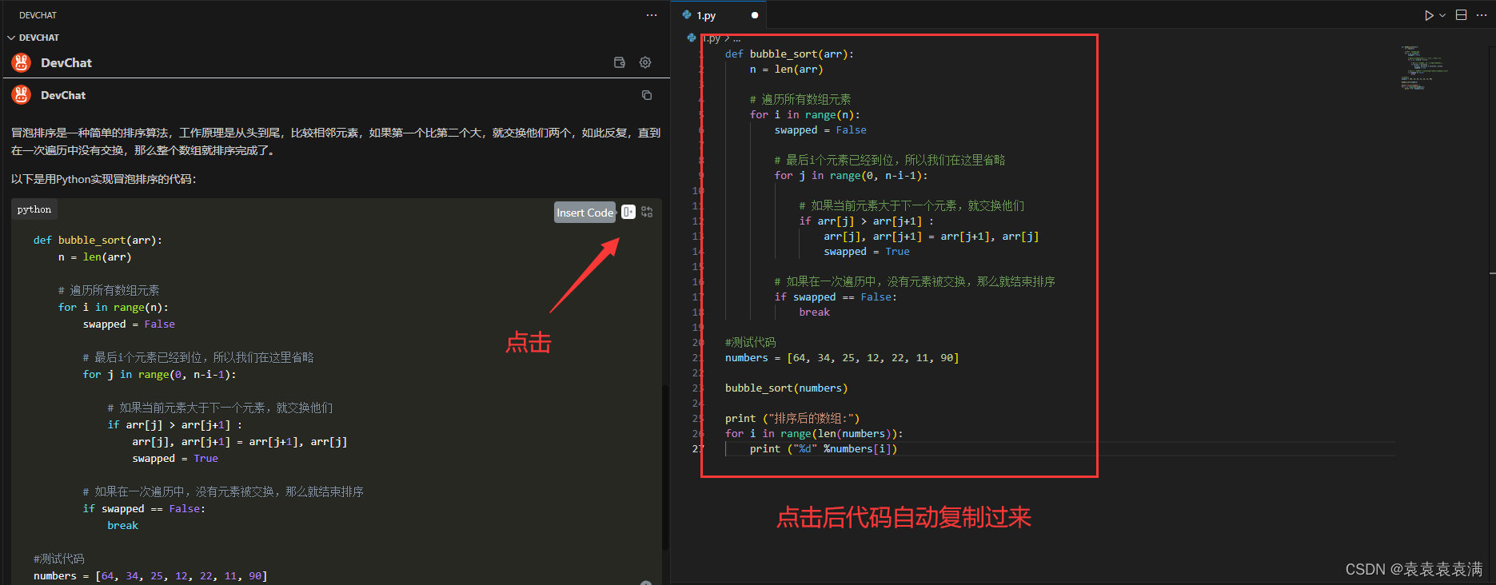Click the print "%d" line in the editor
Image resolution: width=1496 pixels, height=585 pixels.
pyautogui.click(x=824, y=448)
